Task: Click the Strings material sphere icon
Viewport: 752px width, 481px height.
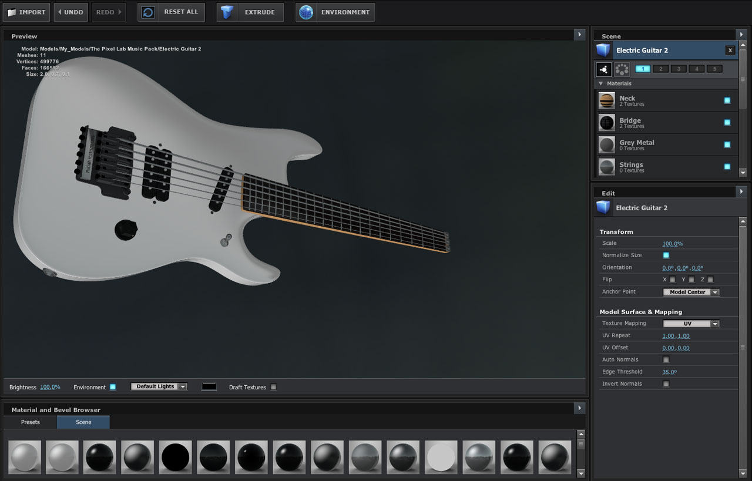Action: (607, 167)
